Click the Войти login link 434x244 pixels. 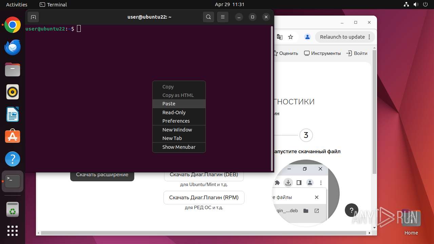[357, 53]
